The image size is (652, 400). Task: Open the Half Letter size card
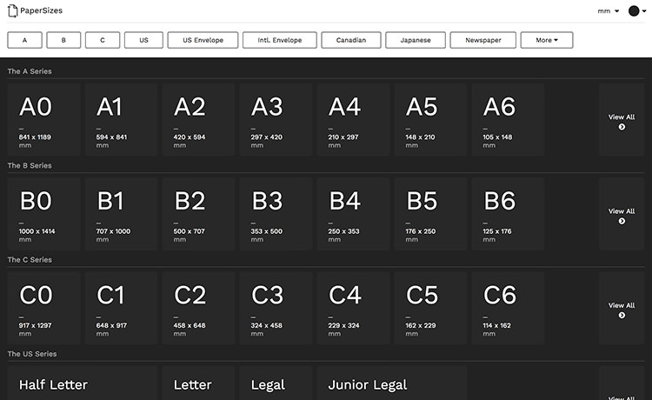(83, 383)
